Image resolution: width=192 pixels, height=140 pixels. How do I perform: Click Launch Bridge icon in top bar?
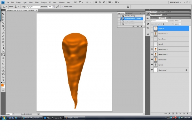(x=75, y=2)
